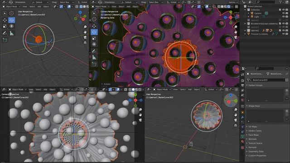Expand the Geometry Data panel
The height and width of the screenshot is (163, 290).
click(x=256, y=151)
